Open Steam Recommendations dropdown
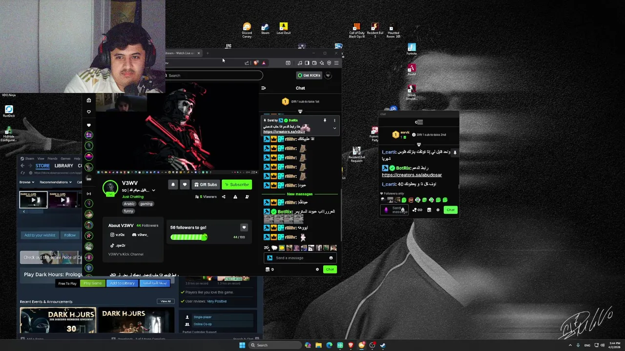 [55, 182]
